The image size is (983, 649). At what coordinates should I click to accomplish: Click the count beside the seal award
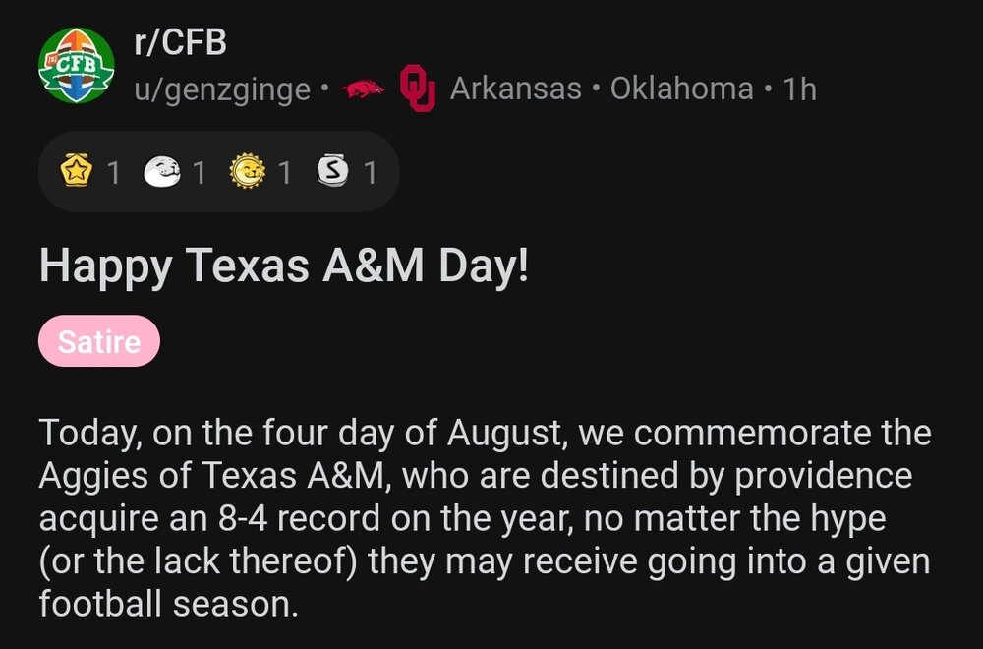198,169
